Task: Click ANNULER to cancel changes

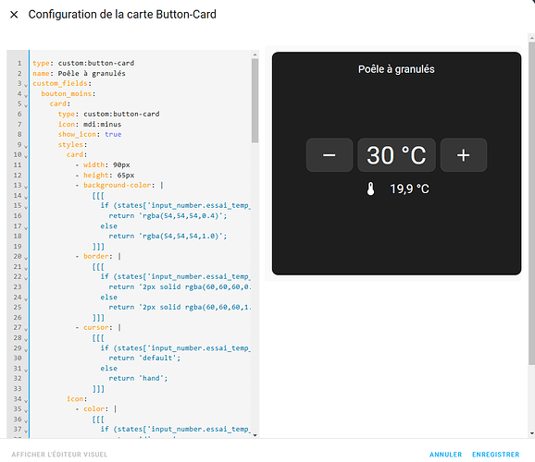Action: (x=445, y=455)
